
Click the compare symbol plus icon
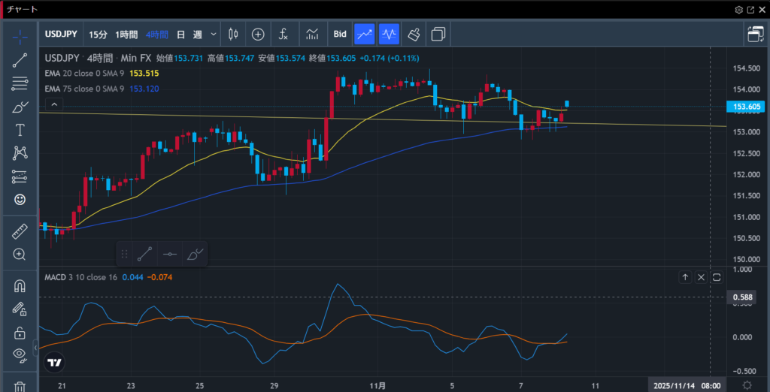coord(258,34)
